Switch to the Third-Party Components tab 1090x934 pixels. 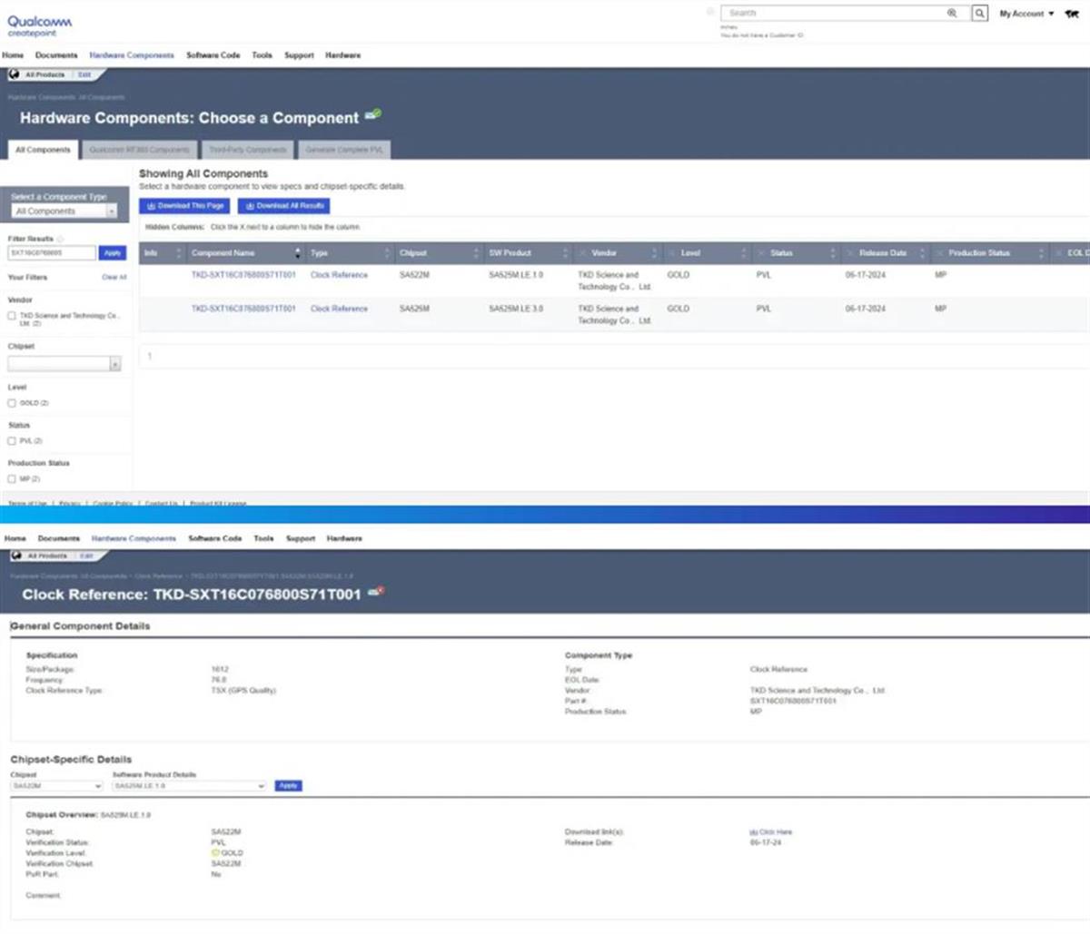click(247, 150)
